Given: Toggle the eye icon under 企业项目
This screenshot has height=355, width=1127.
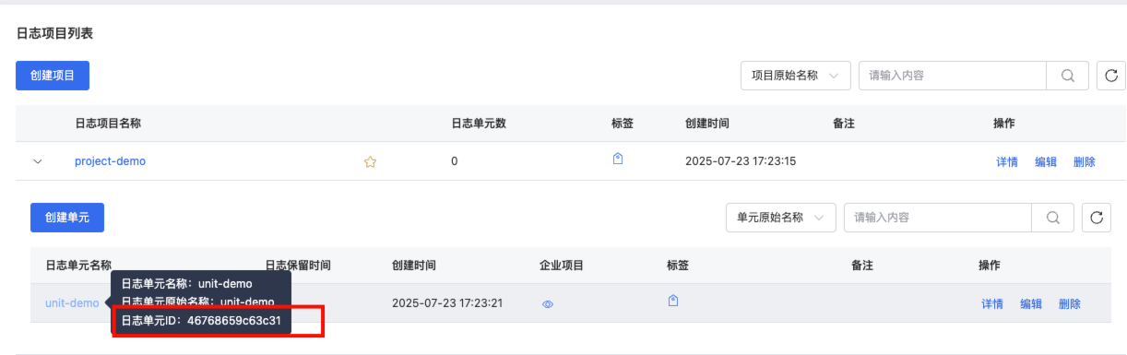Looking at the screenshot, I should (548, 303).
